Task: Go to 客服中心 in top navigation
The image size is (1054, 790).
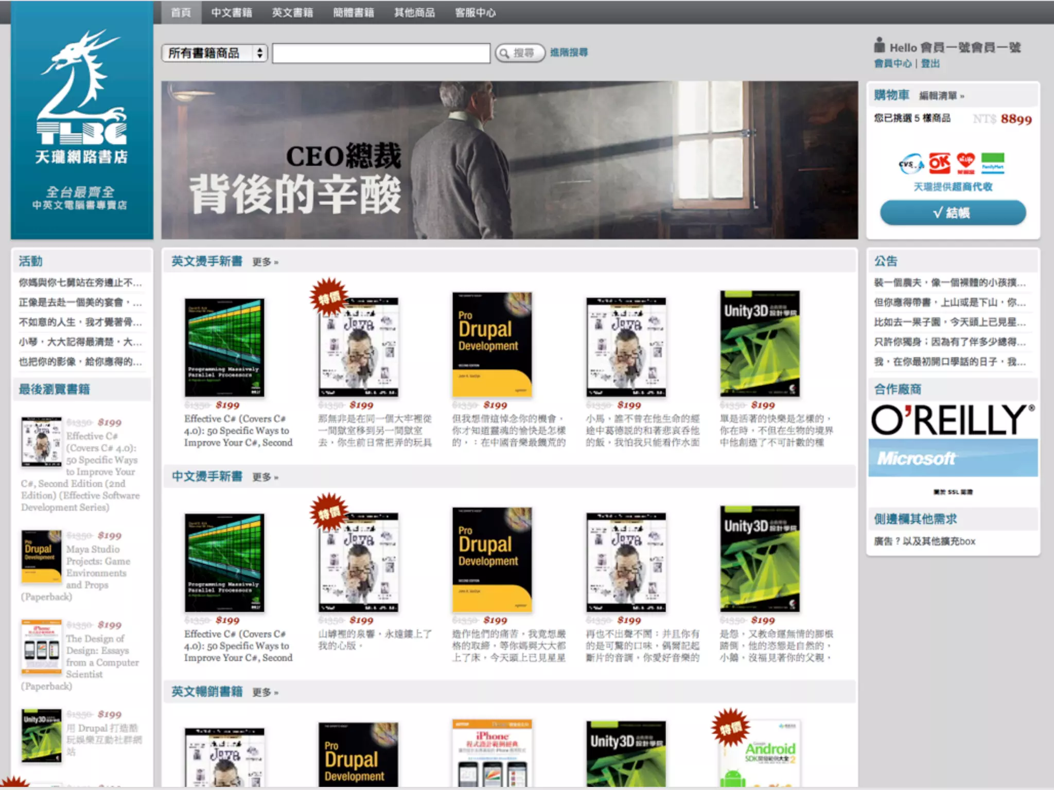Action: tap(475, 12)
